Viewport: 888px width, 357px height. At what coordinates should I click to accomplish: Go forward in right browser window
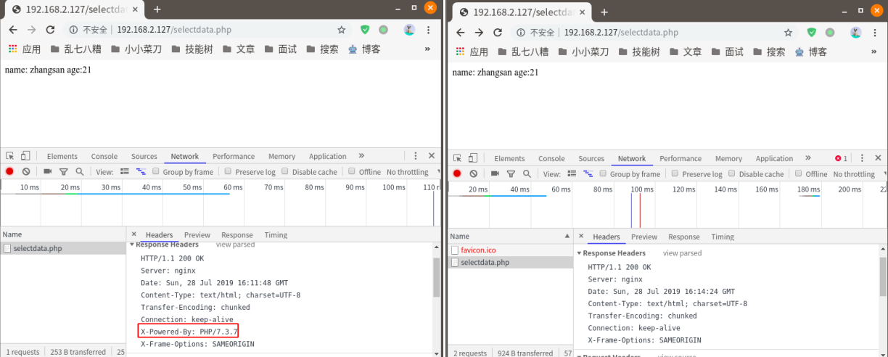(x=479, y=33)
